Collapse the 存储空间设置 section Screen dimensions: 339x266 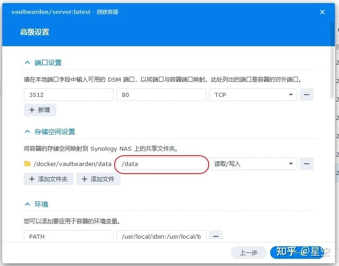coord(27,132)
